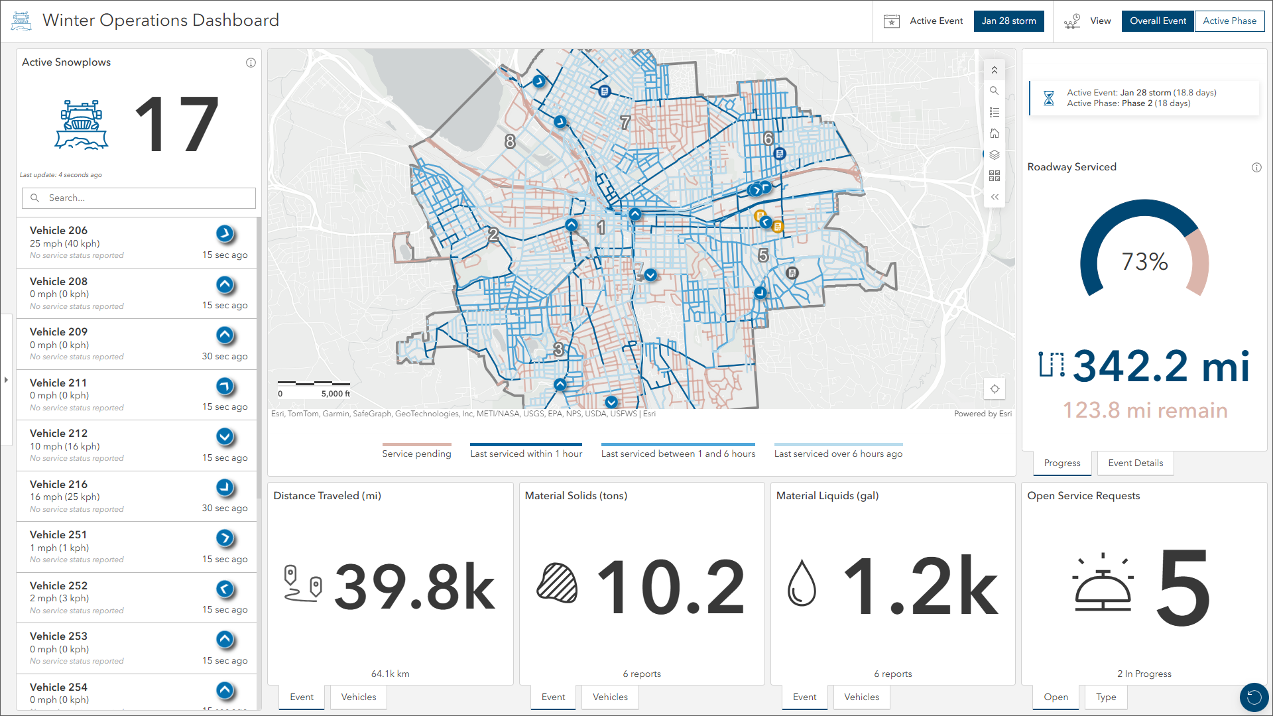The image size is (1273, 716).
Task: Click the Active Event calendar icon
Action: [892, 21]
